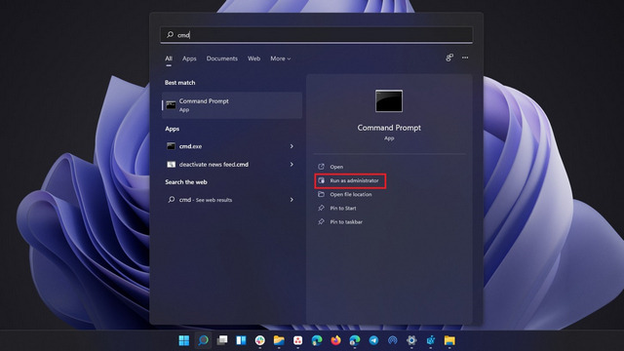Open the Edge icon between Firefox and Telegram
Image resolution: width=624 pixels, height=351 pixels.
coord(355,340)
